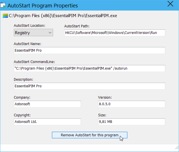Click the AutoStart Name label

click(x=28, y=44)
